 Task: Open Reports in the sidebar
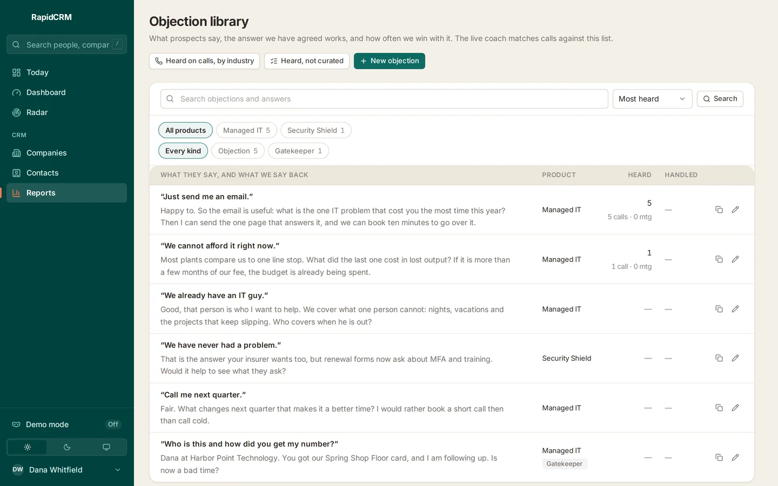67,193
